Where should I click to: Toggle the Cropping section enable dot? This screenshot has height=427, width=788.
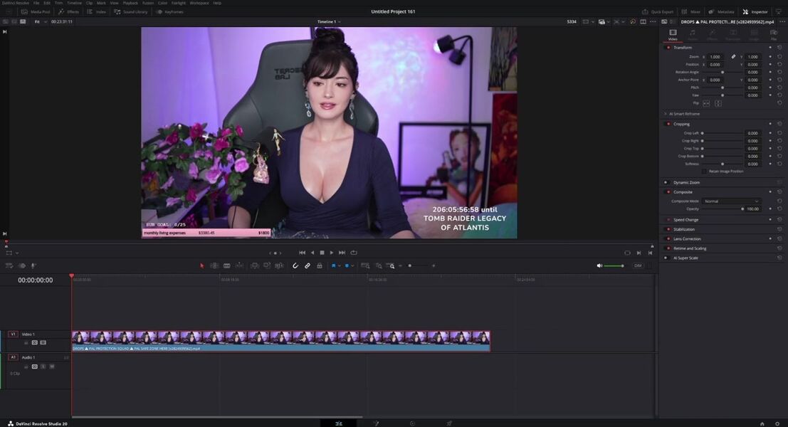[x=668, y=124]
